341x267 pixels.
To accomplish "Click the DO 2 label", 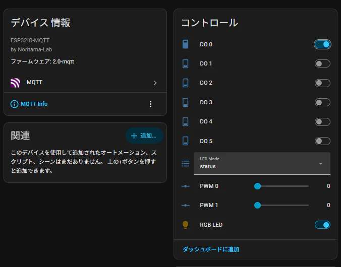I will point(206,83).
